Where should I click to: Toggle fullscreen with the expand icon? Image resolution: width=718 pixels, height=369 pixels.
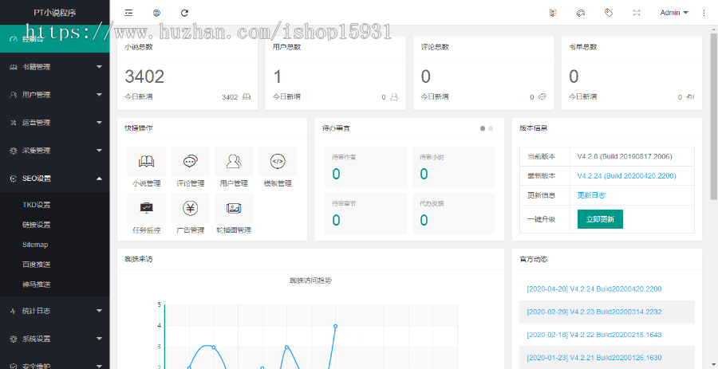pos(636,13)
